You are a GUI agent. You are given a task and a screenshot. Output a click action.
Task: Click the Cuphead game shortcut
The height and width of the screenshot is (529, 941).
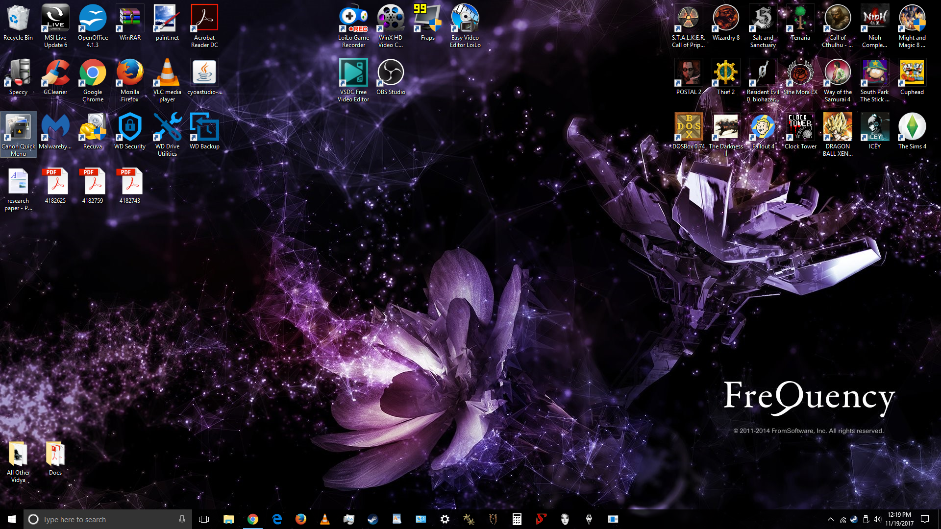912,77
